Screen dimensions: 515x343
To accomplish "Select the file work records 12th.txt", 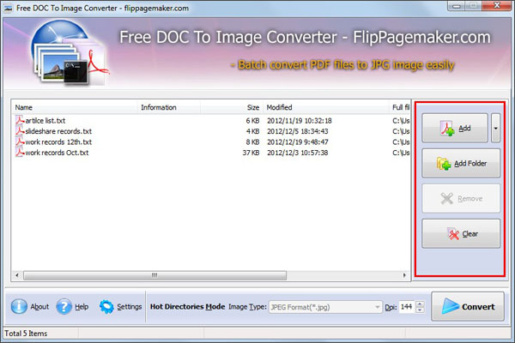I will [x=58, y=142].
